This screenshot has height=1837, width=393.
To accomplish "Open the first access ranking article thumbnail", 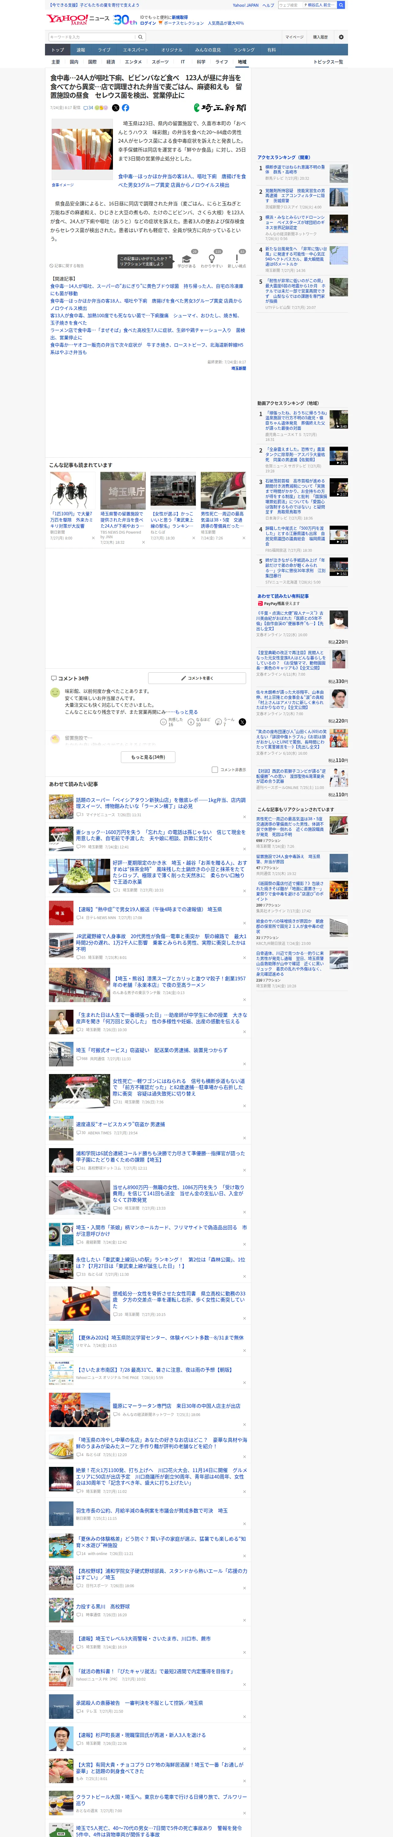I will pos(339,173).
